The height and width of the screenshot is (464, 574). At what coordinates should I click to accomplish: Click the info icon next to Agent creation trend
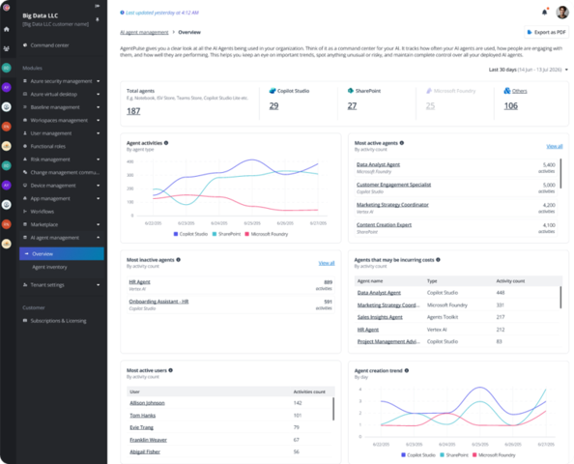[x=406, y=370]
